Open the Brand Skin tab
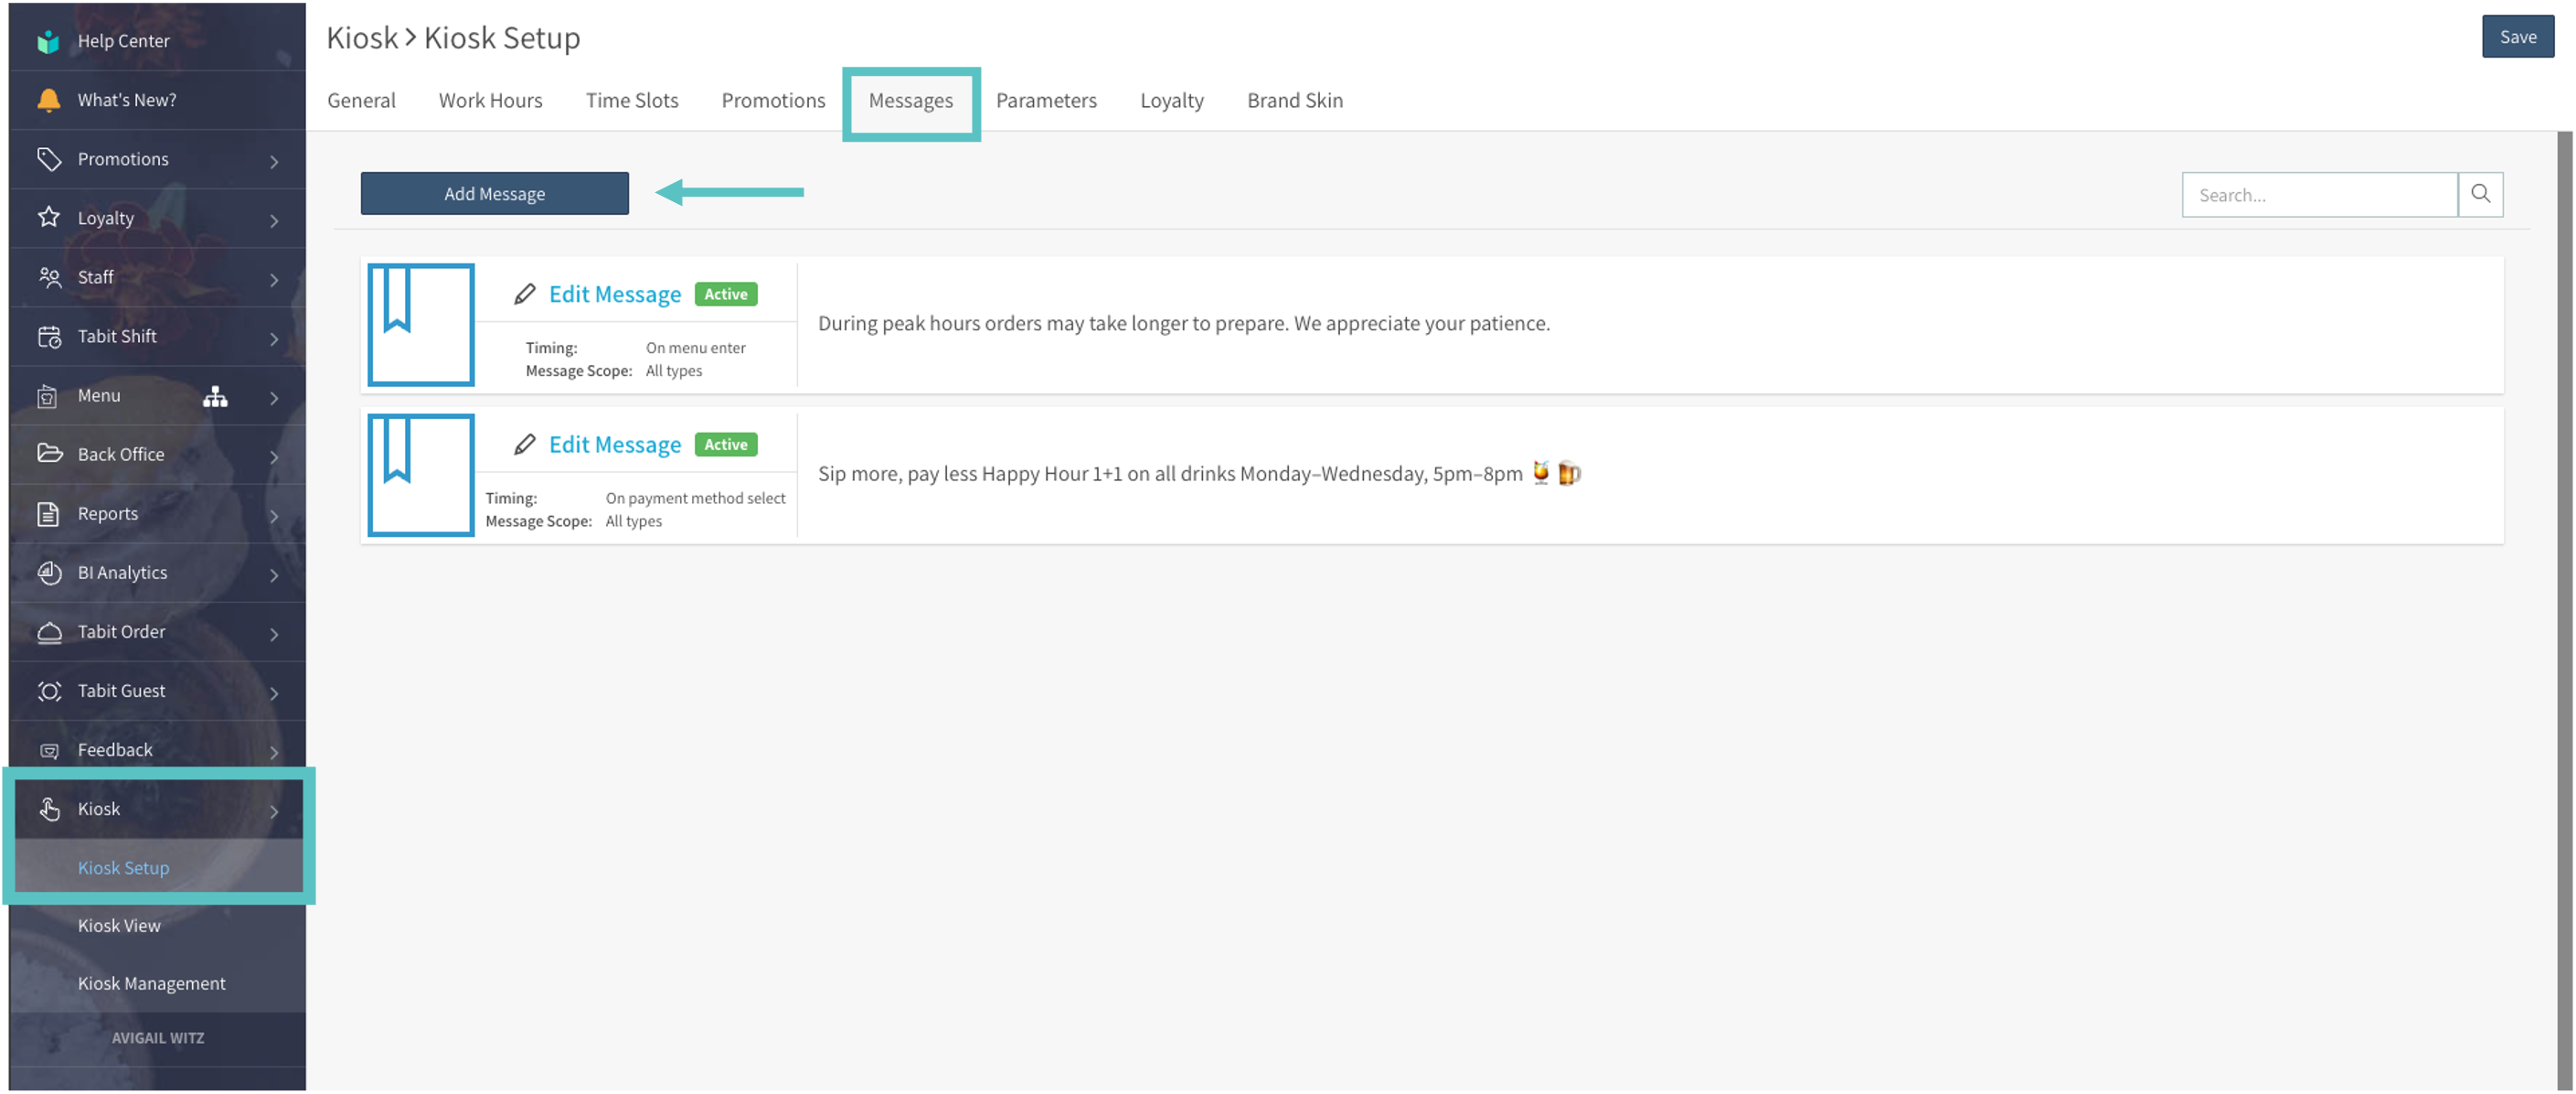Viewport: 2576px width, 1094px height. [1294, 100]
